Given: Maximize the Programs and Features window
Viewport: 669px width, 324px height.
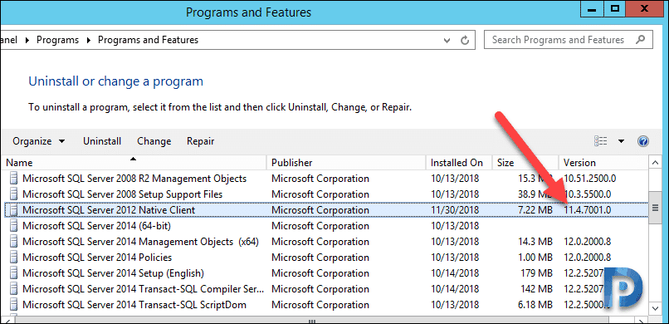Looking at the screenshot, I should (615, 9).
